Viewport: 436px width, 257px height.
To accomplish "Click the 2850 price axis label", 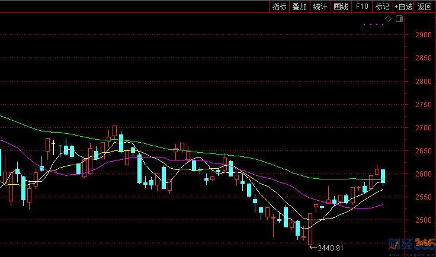I will tap(424, 58).
